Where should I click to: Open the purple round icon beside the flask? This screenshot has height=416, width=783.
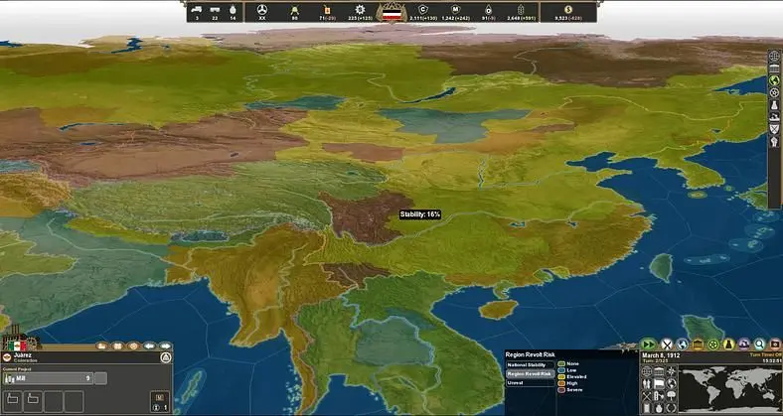tap(744, 345)
